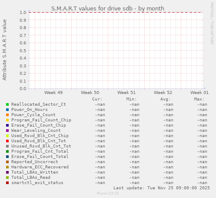Click the 1.0 y-axis tick label

(23, 13)
